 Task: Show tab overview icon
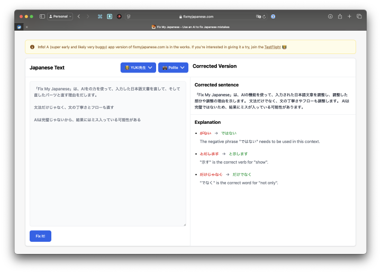point(359,16)
